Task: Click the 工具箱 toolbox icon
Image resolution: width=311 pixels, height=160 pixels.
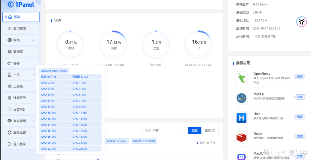Action: (x=10, y=86)
